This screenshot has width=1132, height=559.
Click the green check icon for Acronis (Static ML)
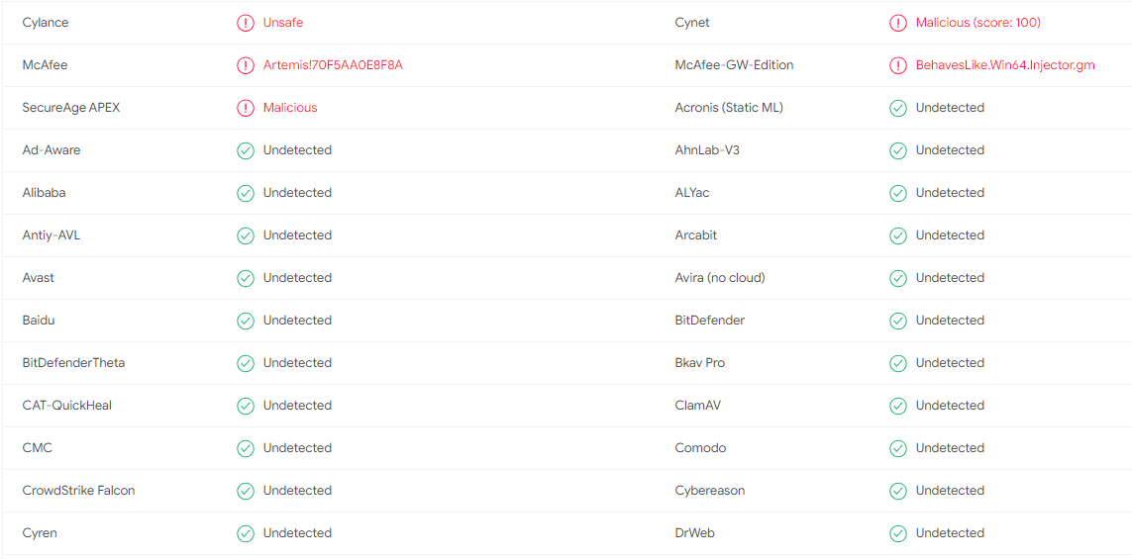click(x=898, y=108)
